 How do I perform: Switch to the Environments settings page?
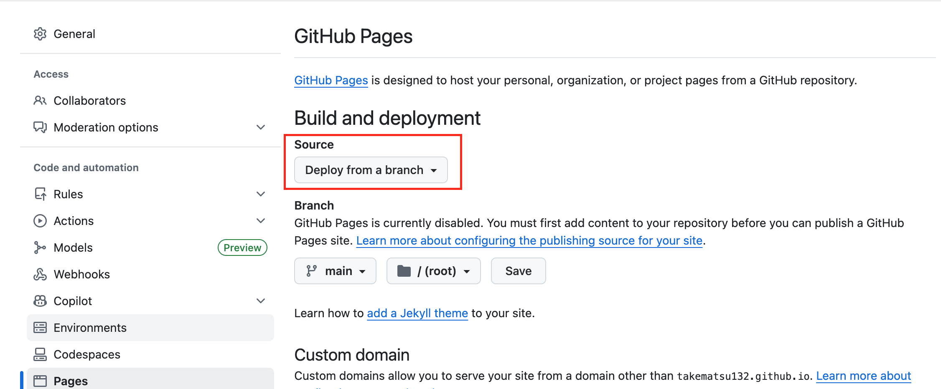pos(90,327)
